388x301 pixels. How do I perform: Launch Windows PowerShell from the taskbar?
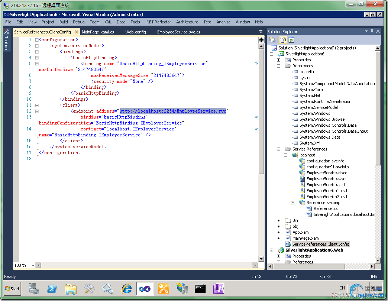[52, 288]
